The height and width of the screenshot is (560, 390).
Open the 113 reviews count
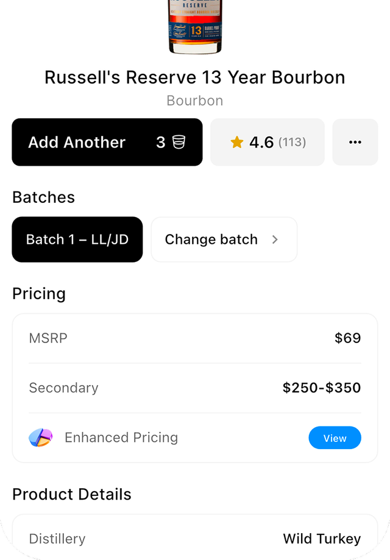pos(292,143)
